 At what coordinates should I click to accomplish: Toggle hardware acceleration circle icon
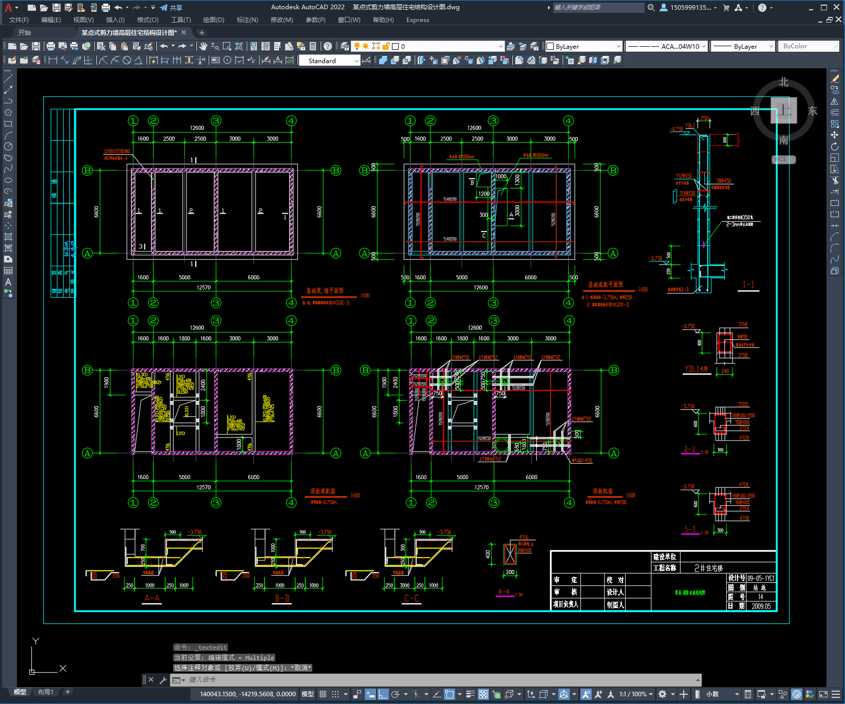pyautogui.click(x=797, y=694)
